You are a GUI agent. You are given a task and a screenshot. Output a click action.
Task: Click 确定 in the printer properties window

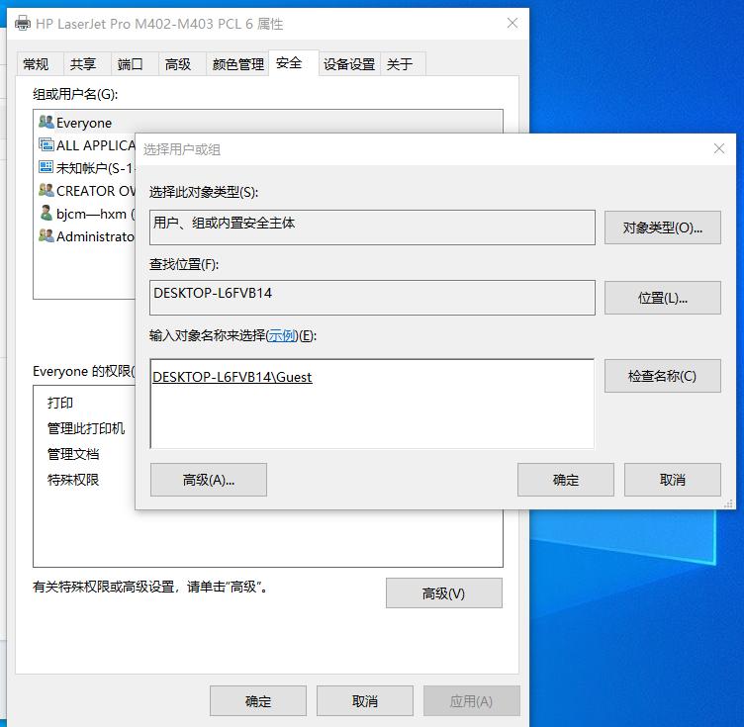point(258,701)
